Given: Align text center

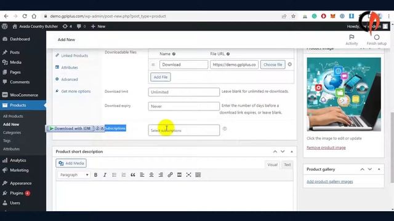Looking at the screenshot, I should 151,175.
